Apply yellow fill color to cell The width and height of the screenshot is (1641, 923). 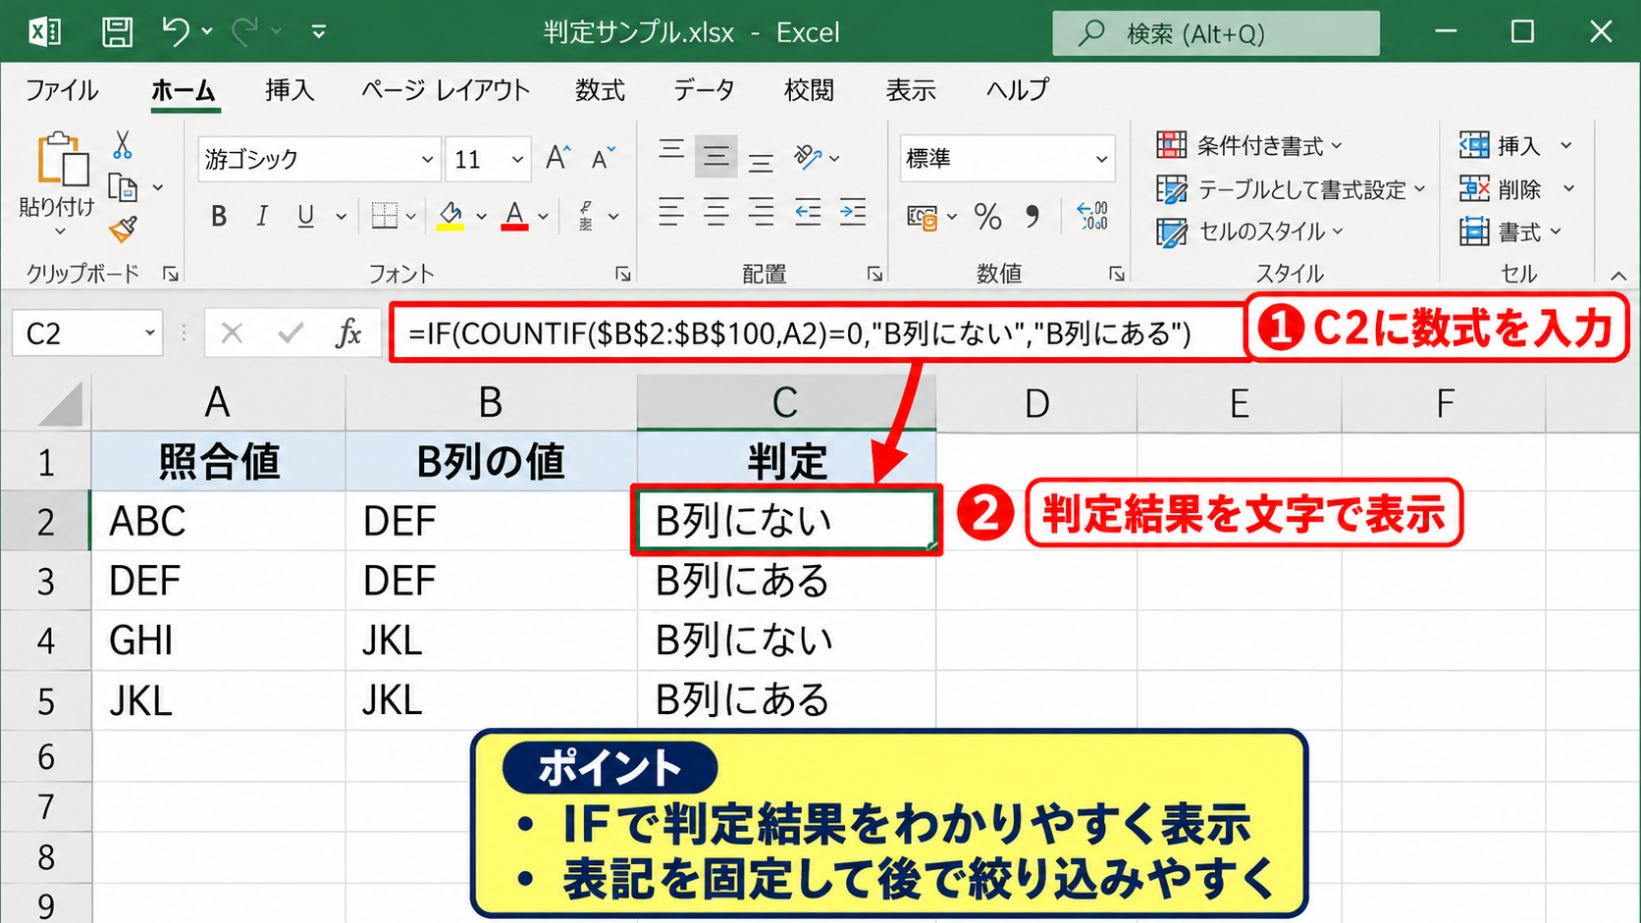pos(450,216)
